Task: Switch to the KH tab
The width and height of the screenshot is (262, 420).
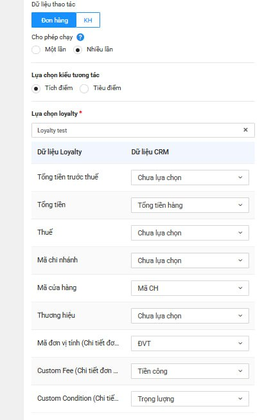Action: tap(88, 20)
